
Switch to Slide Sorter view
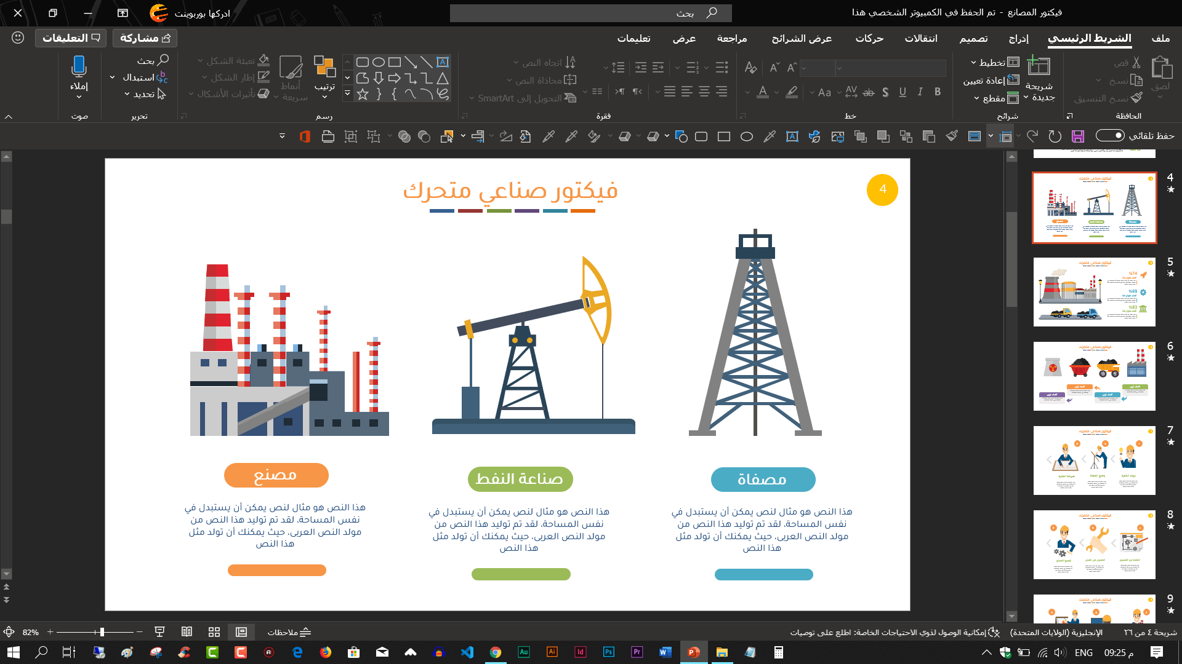click(x=214, y=632)
